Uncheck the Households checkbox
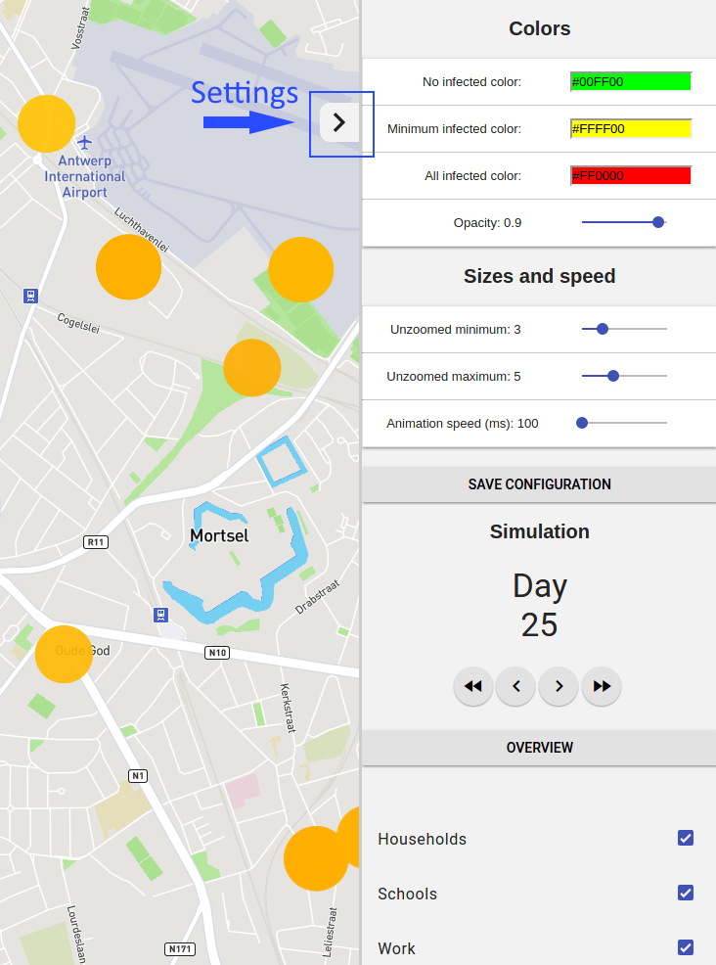Image resolution: width=716 pixels, height=965 pixels. [x=686, y=838]
